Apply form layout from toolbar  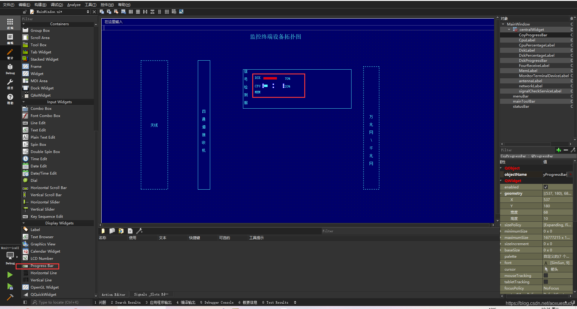(160, 12)
